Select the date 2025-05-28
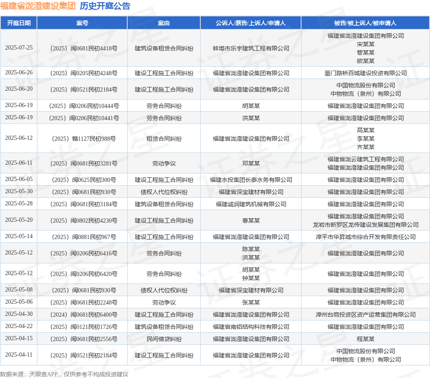The width and height of the screenshot is (430, 378). tap(18, 204)
